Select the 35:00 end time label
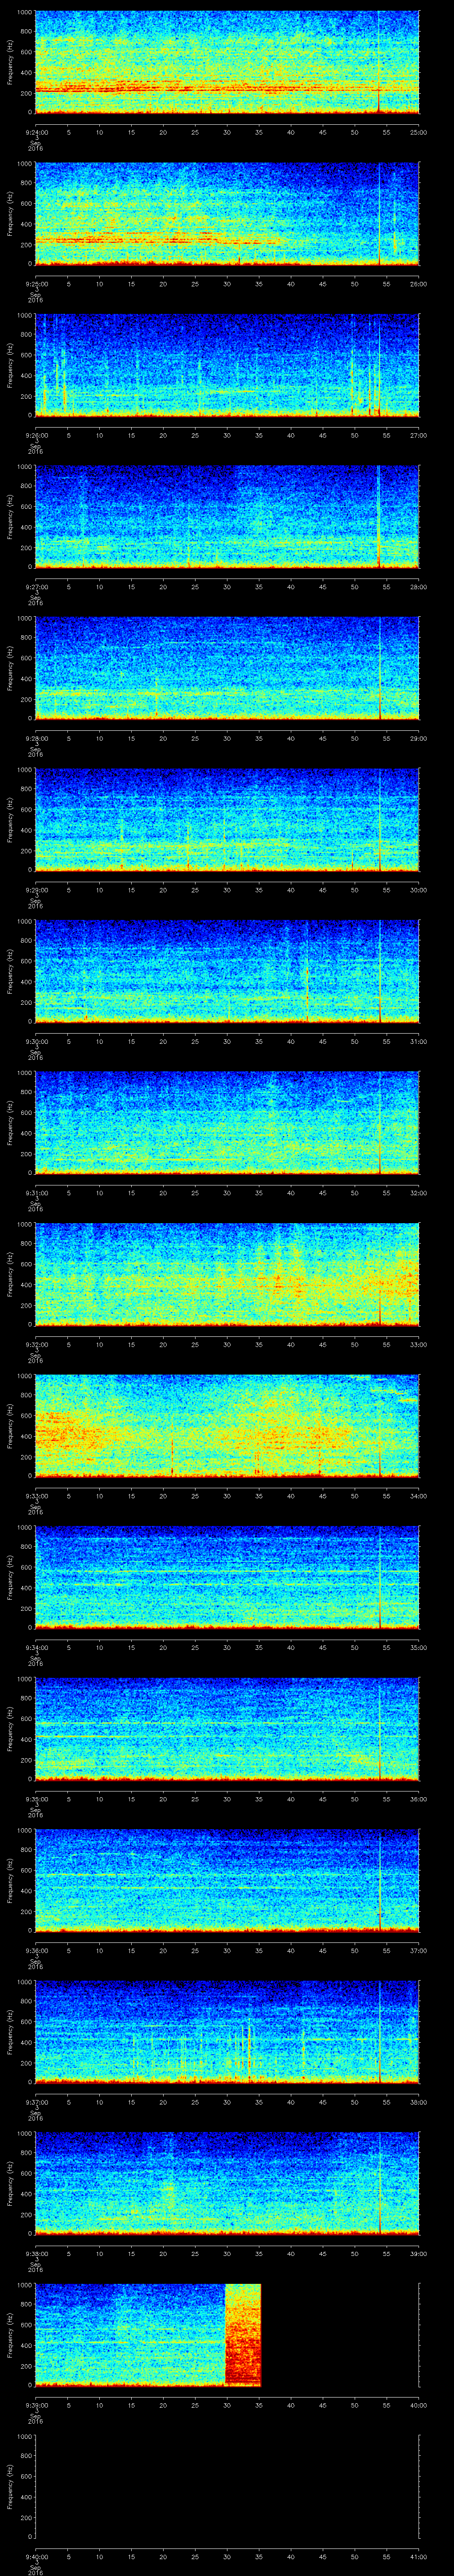Image resolution: width=454 pixels, height=2576 pixels. click(419, 1648)
